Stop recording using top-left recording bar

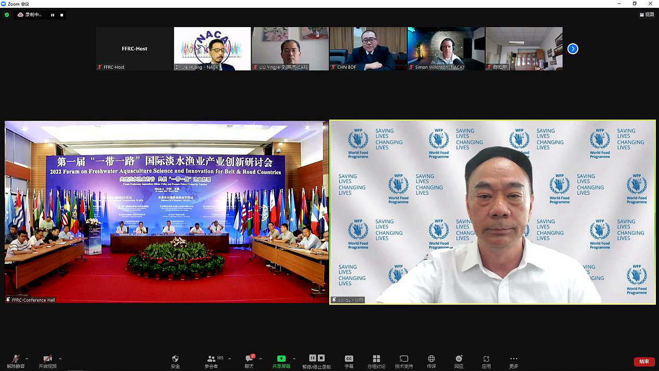coord(62,15)
